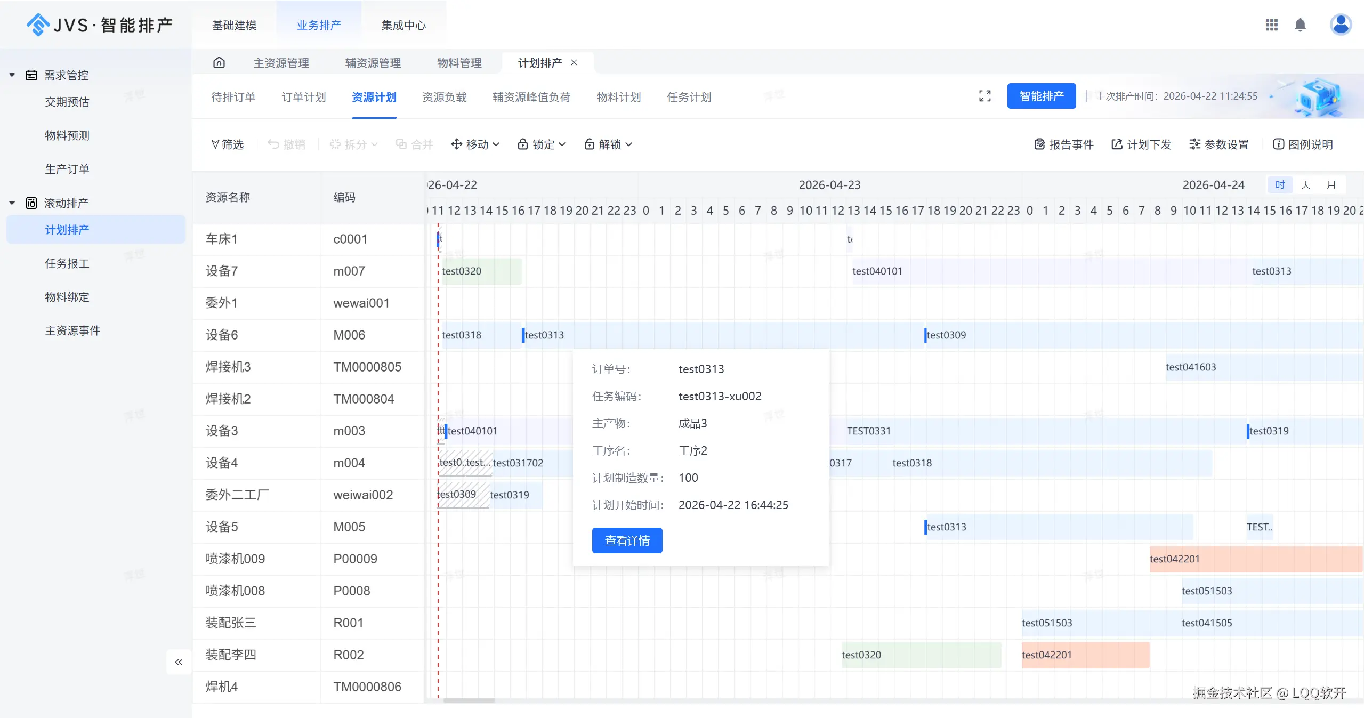
Task: Switch timeline scale to 月
Action: tap(1331, 185)
